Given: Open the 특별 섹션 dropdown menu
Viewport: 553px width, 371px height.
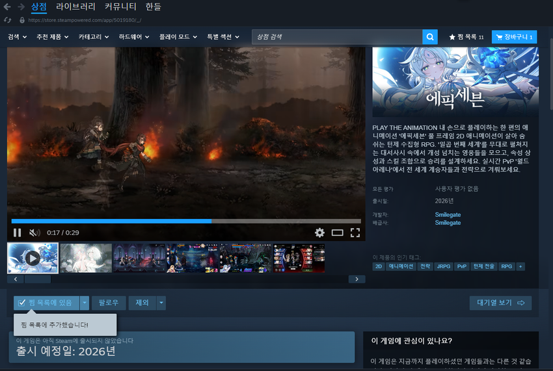Looking at the screenshot, I should 223,36.
